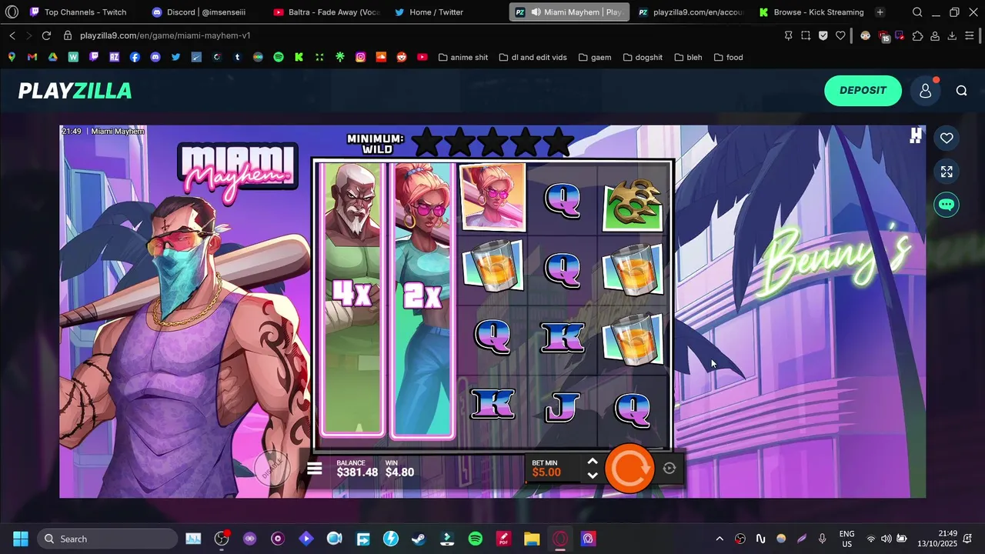Open the browser downloads icon
Viewport: 985px width, 554px height.
click(x=952, y=35)
